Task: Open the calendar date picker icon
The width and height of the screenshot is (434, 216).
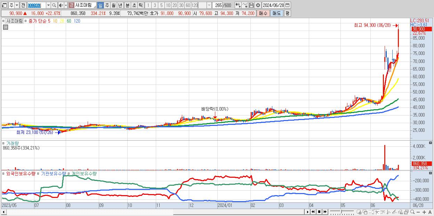Action: (x=287, y=5)
